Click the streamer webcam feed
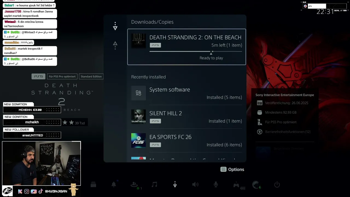 42,163
